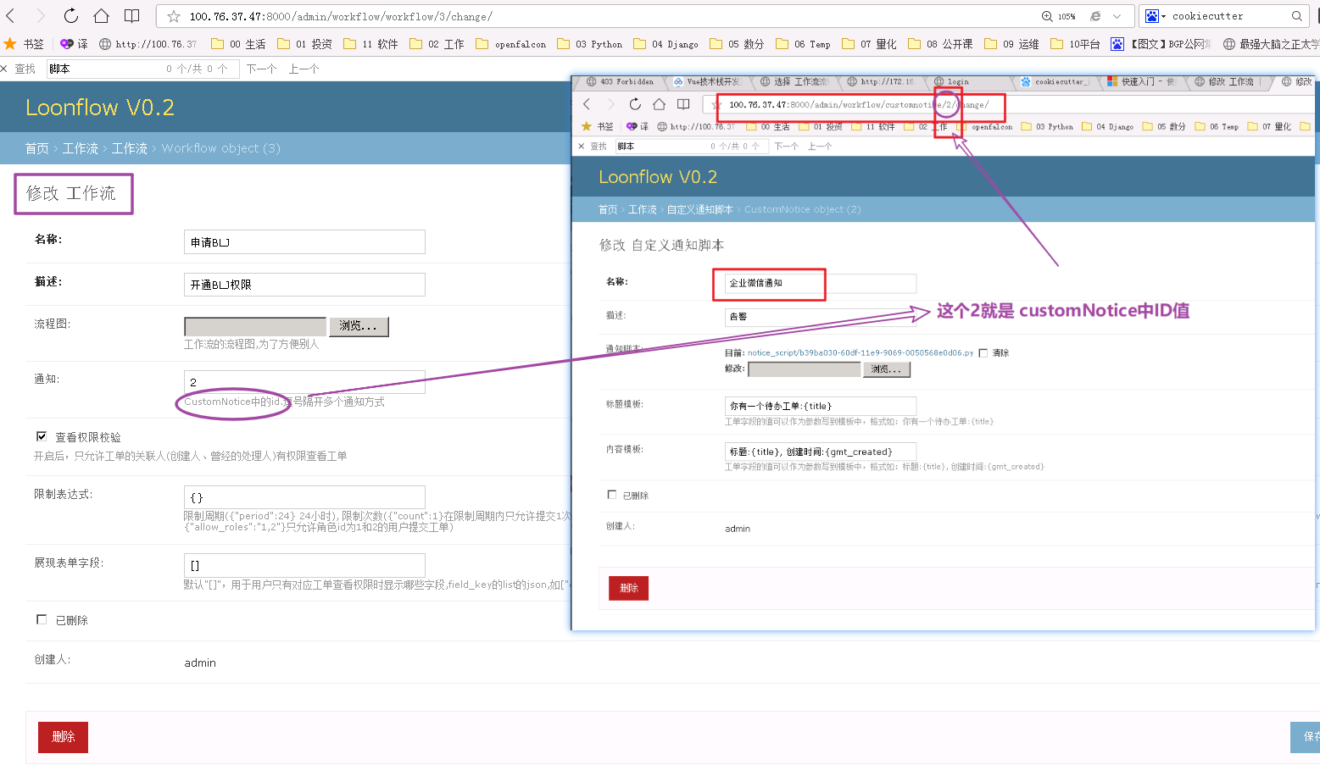Uncheck the 查看权限校验 checkbox
1320x765 pixels.
(42, 436)
